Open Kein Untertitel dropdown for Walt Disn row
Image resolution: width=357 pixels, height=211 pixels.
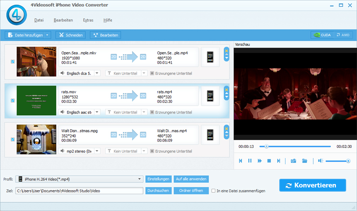tap(144, 151)
